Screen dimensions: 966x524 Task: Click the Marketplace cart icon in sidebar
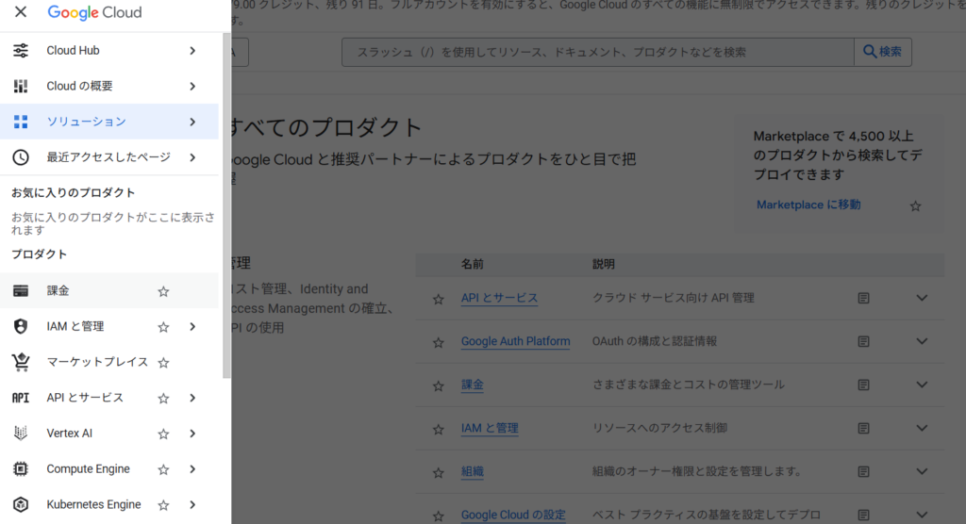pos(21,362)
